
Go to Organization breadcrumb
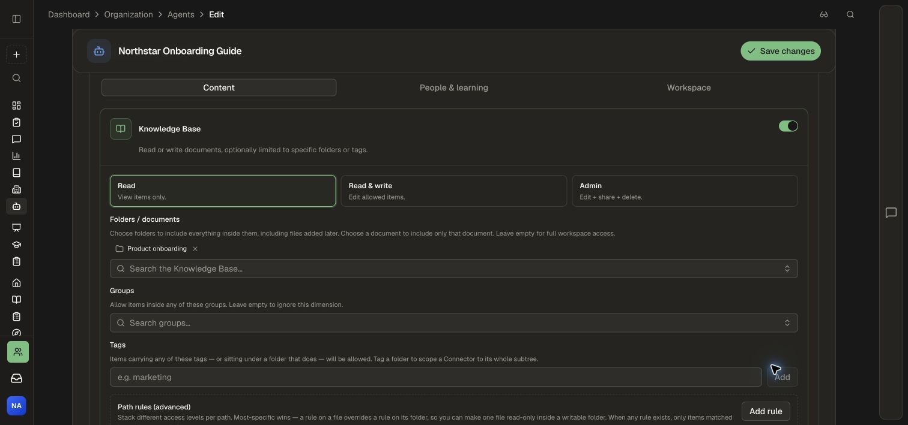(x=129, y=14)
